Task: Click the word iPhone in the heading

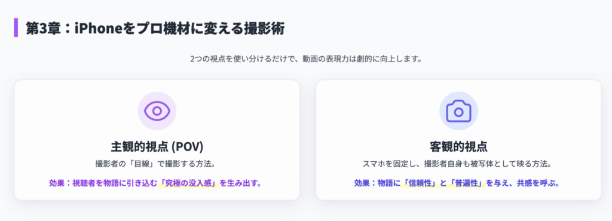Action: click(97, 29)
